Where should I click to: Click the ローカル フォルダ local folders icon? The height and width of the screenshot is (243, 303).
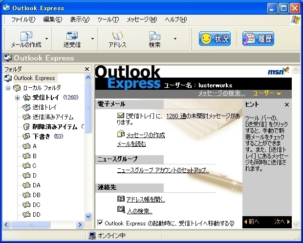[17, 88]
